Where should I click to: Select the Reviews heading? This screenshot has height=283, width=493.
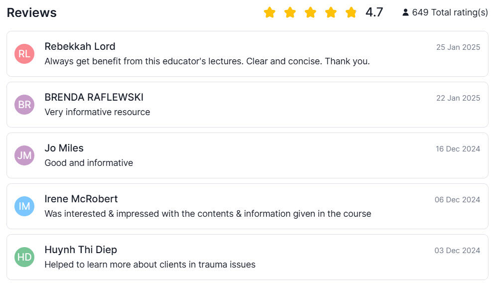click(32, 13)
